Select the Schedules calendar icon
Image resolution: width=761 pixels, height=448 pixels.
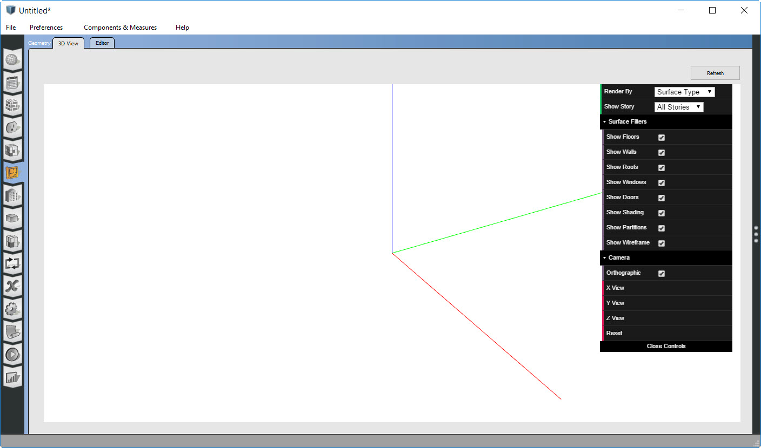pyautogui.click(x=12, y=83)
